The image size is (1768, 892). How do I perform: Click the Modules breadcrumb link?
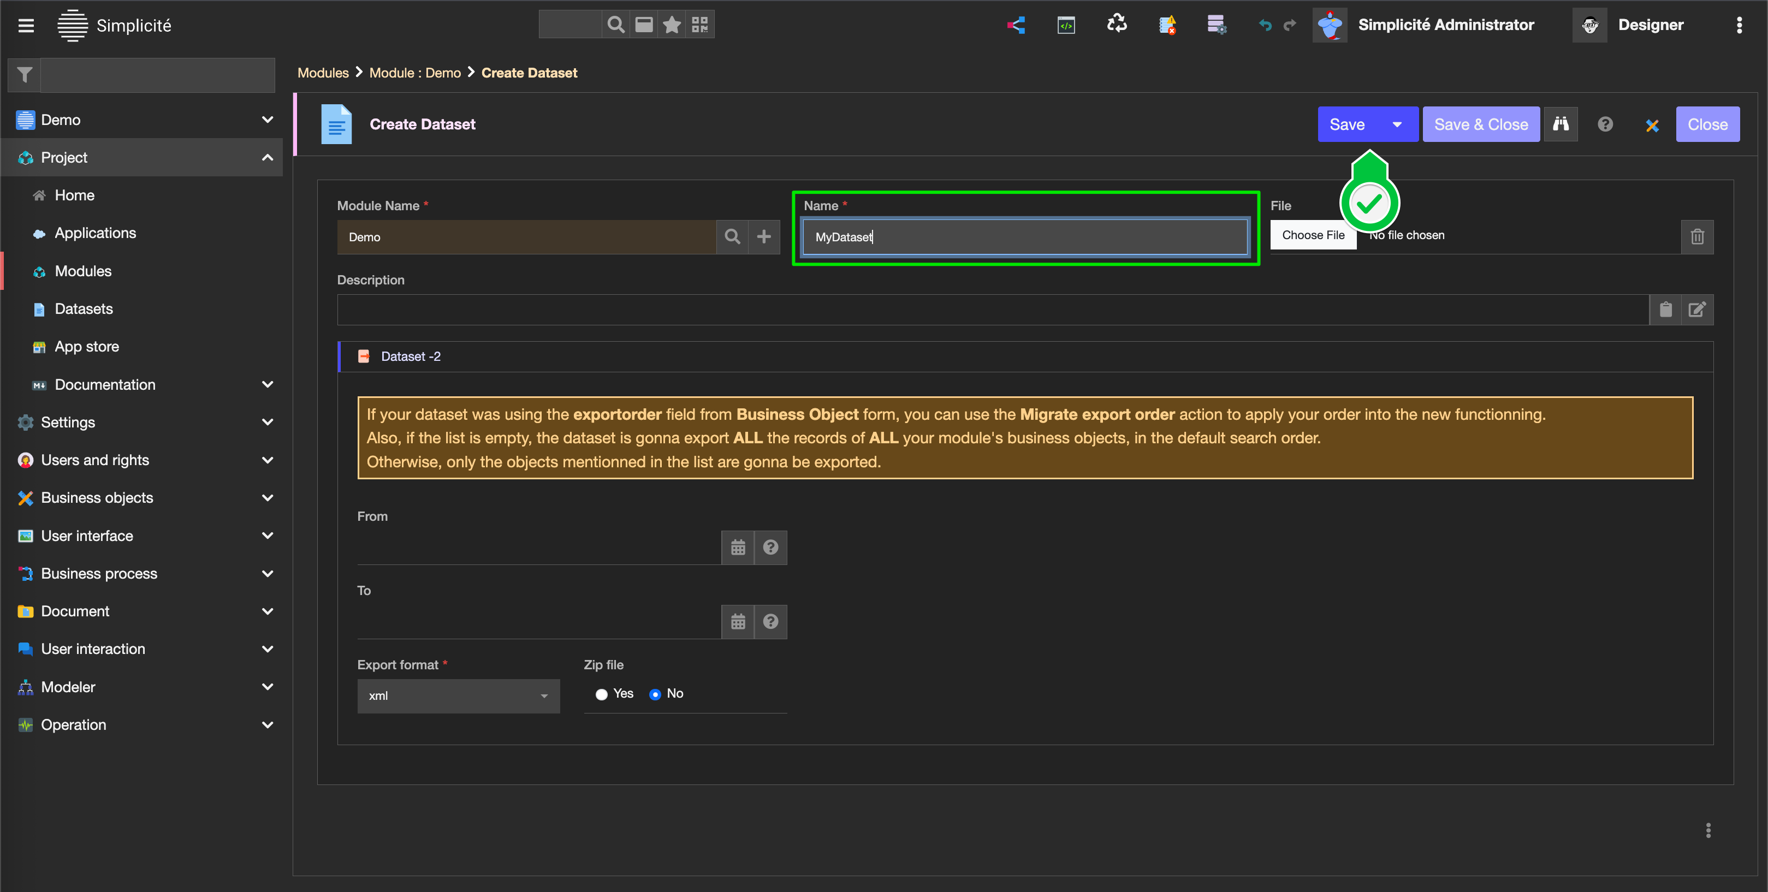[x=323, y=73]
